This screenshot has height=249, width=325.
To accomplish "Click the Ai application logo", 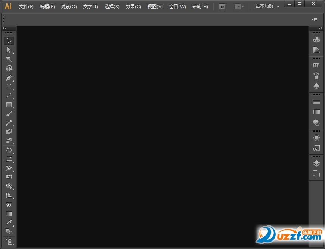I will click(8, 6).
